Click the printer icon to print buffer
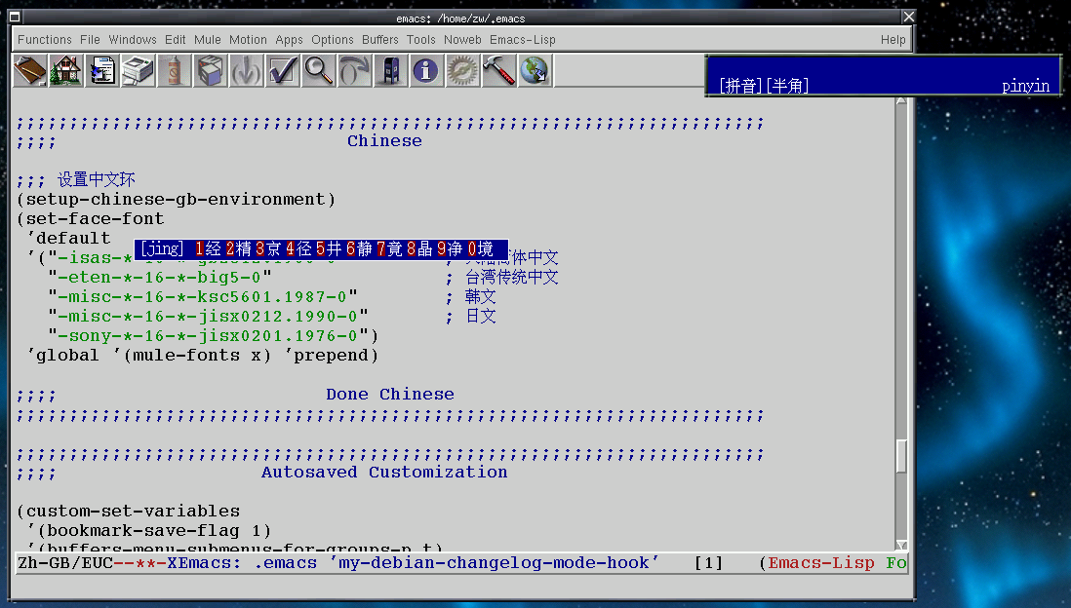Viewport: 1071px width, 608px height. pos(139,71)
